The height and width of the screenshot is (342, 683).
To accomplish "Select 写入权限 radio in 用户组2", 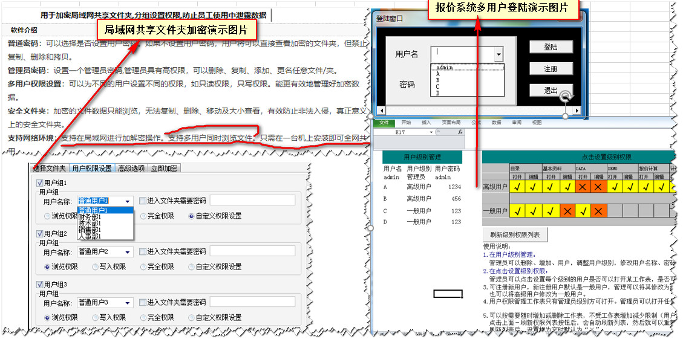I will [x=96, y=266].
